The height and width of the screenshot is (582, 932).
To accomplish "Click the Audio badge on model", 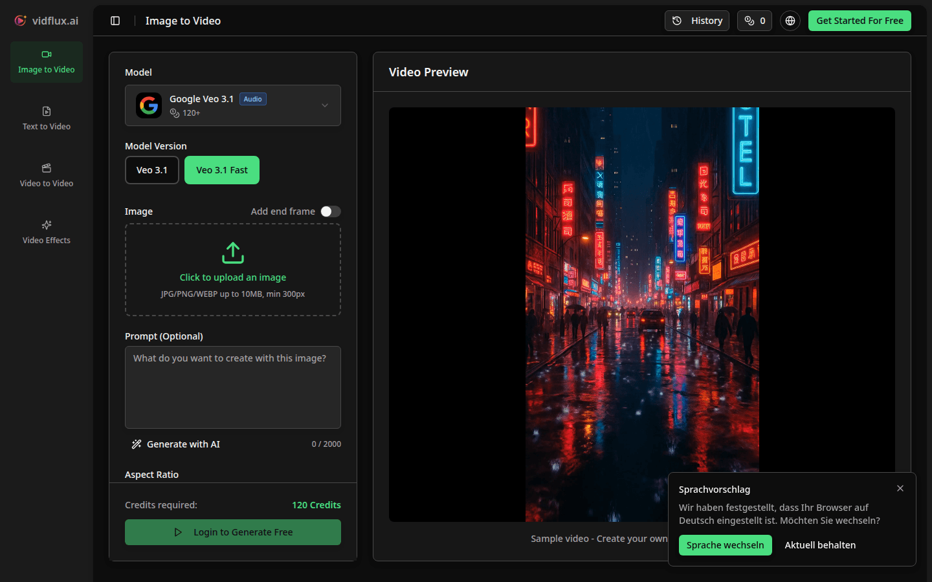I will tap(253, 99).
